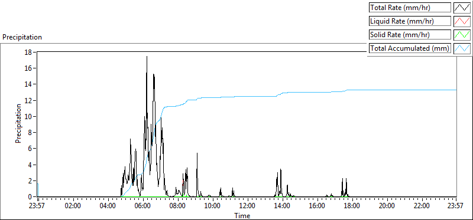The width and height of the screenshot is (473, 220).
Task: Click the Solid Rate green plot icon
Action: [x=462, y=35]
